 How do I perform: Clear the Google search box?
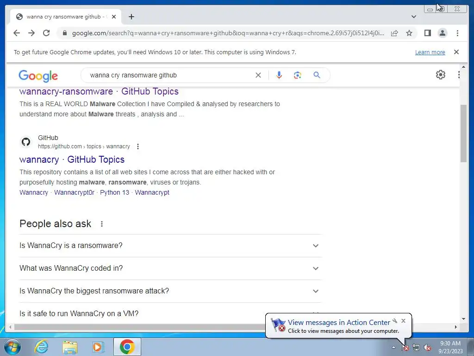coord(258,75)
